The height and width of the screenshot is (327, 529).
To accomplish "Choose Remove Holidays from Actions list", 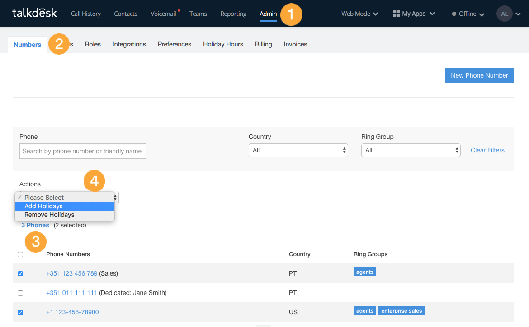I will click(65, 215).
